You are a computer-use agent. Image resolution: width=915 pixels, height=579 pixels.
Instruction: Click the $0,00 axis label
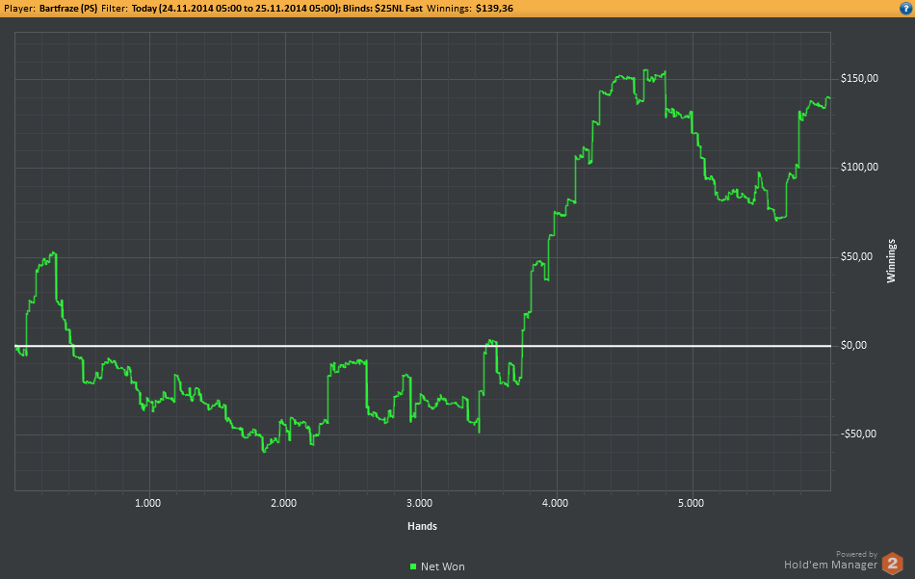pyautogui.click(x=853, y=346)
